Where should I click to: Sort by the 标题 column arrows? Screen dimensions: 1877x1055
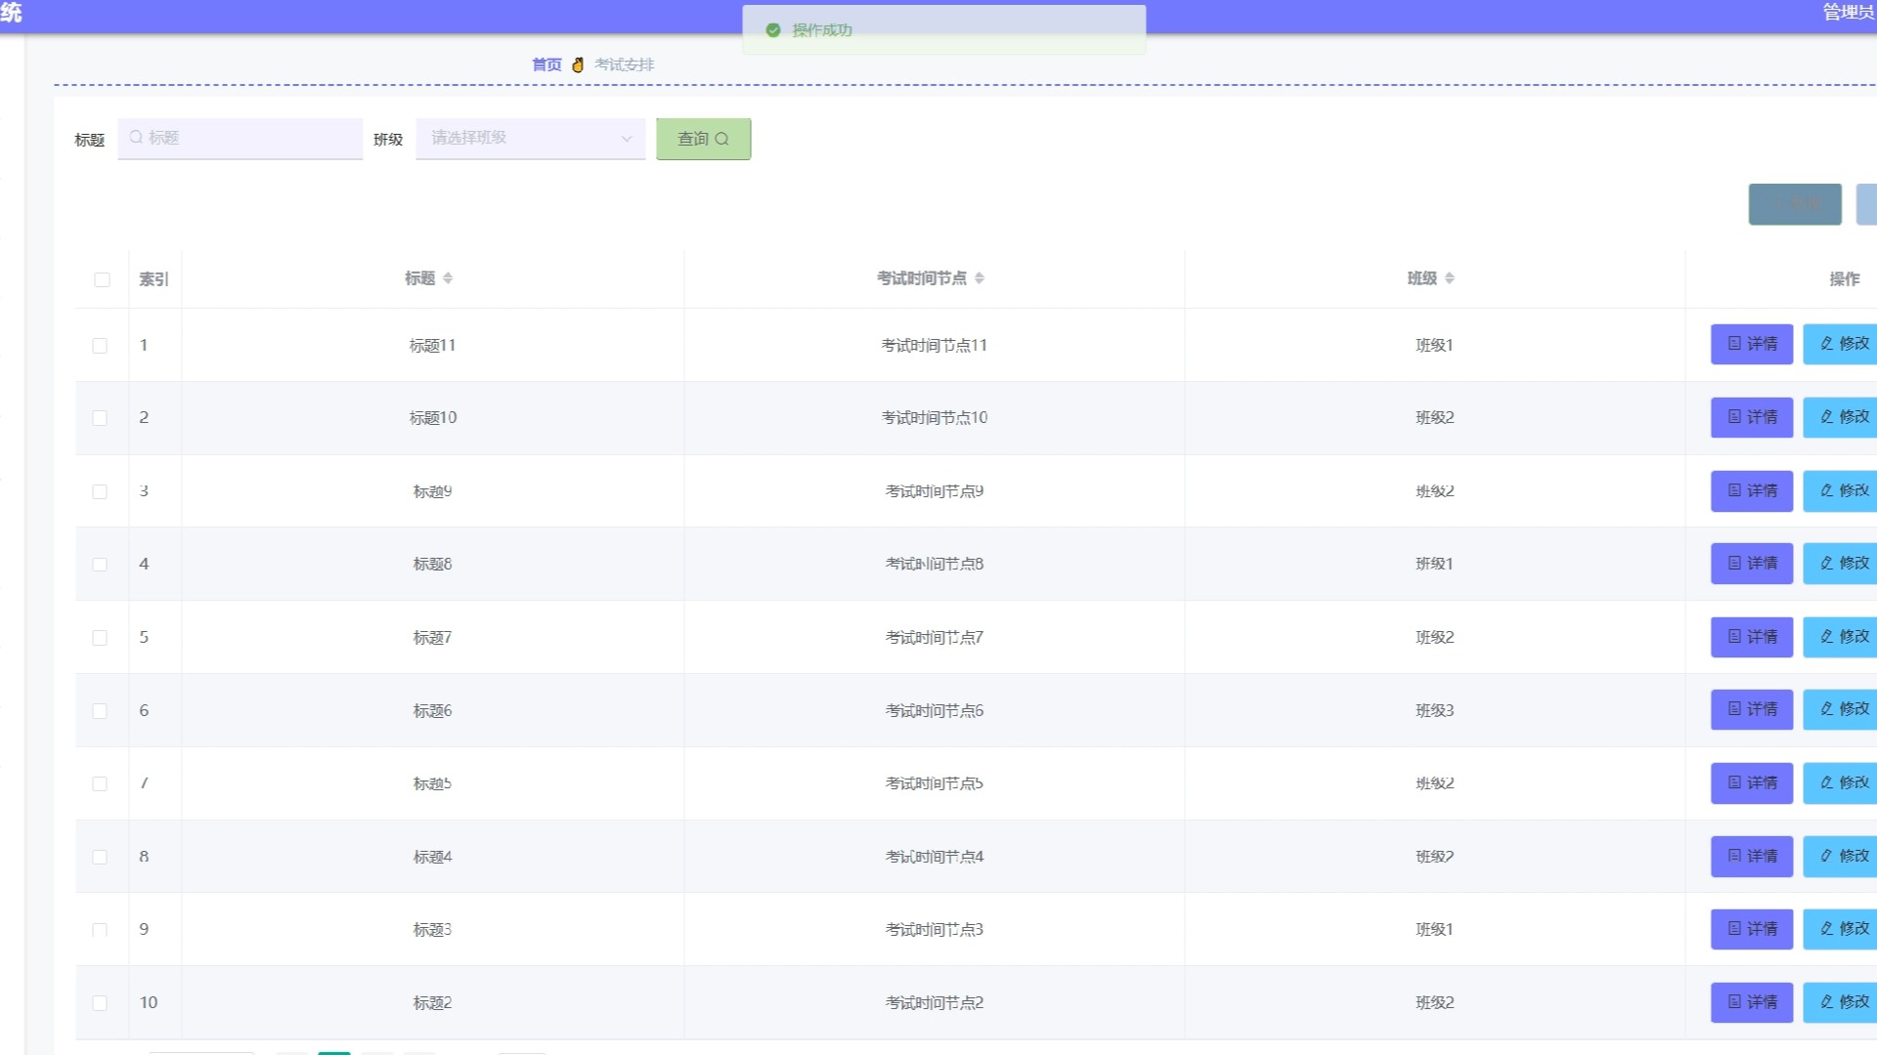(448, 278)
